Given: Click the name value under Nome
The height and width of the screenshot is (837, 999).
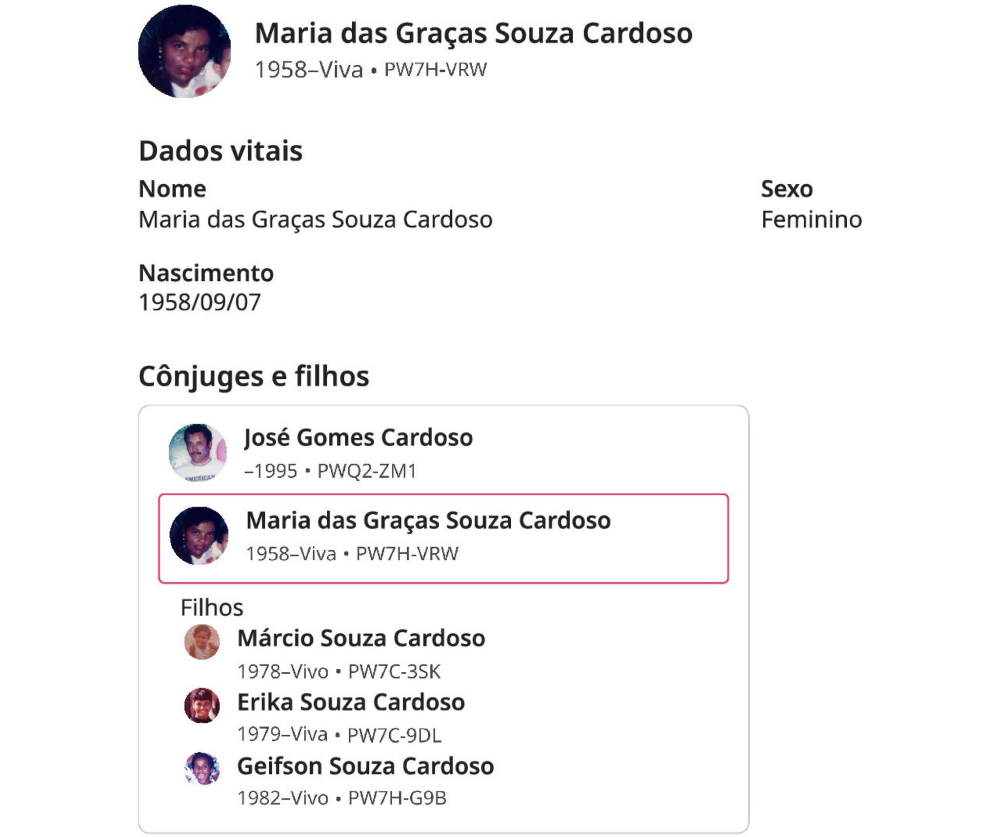Looking at the screenshot, I should click(x=316, y=219).
